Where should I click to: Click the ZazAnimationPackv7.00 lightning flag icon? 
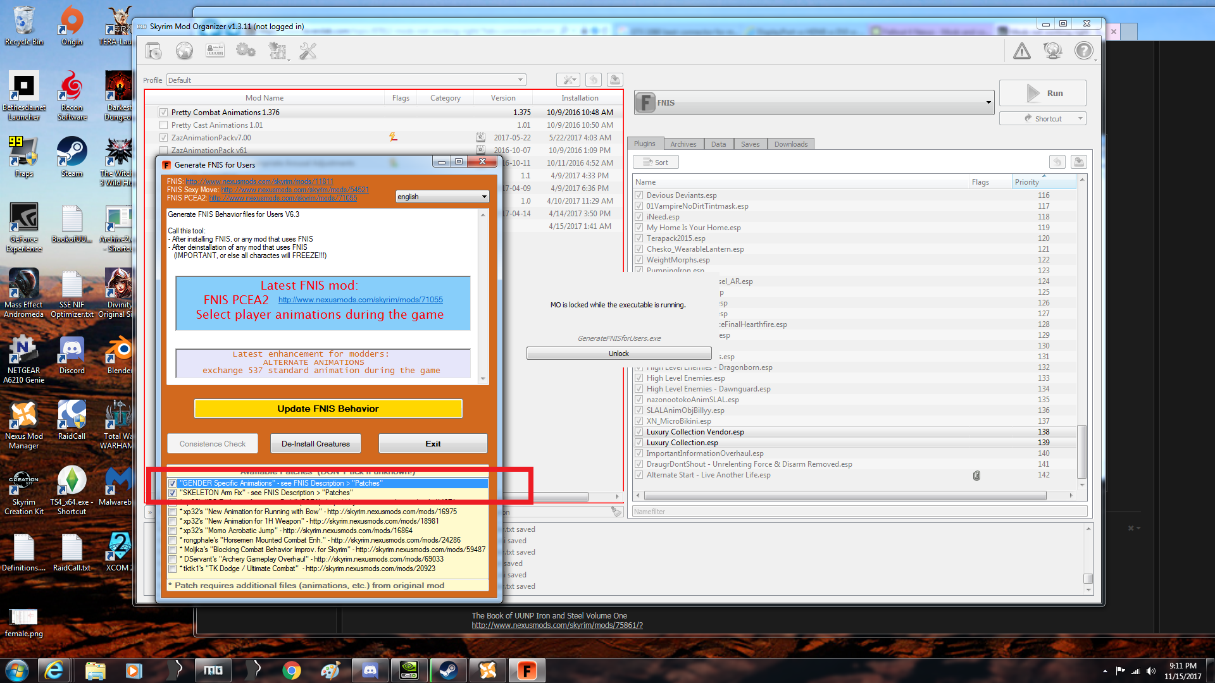[x=393, y=137]
